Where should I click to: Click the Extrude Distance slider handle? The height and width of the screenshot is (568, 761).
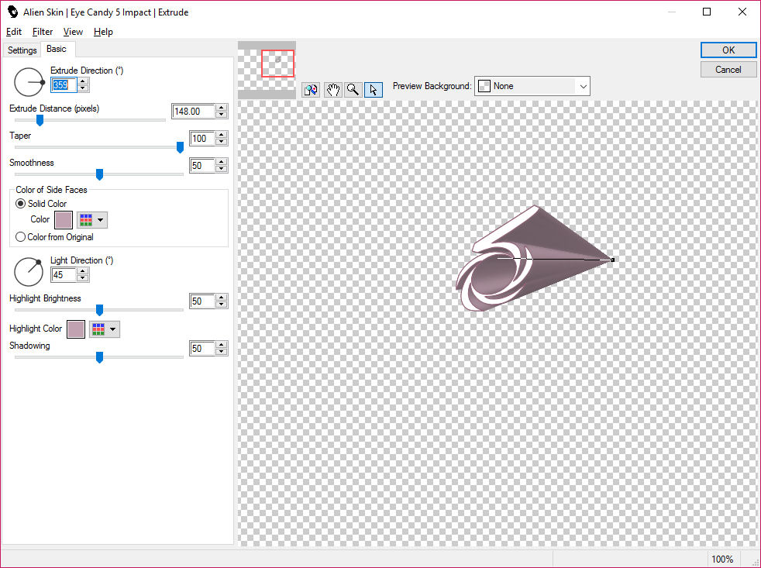coord(40,120)
